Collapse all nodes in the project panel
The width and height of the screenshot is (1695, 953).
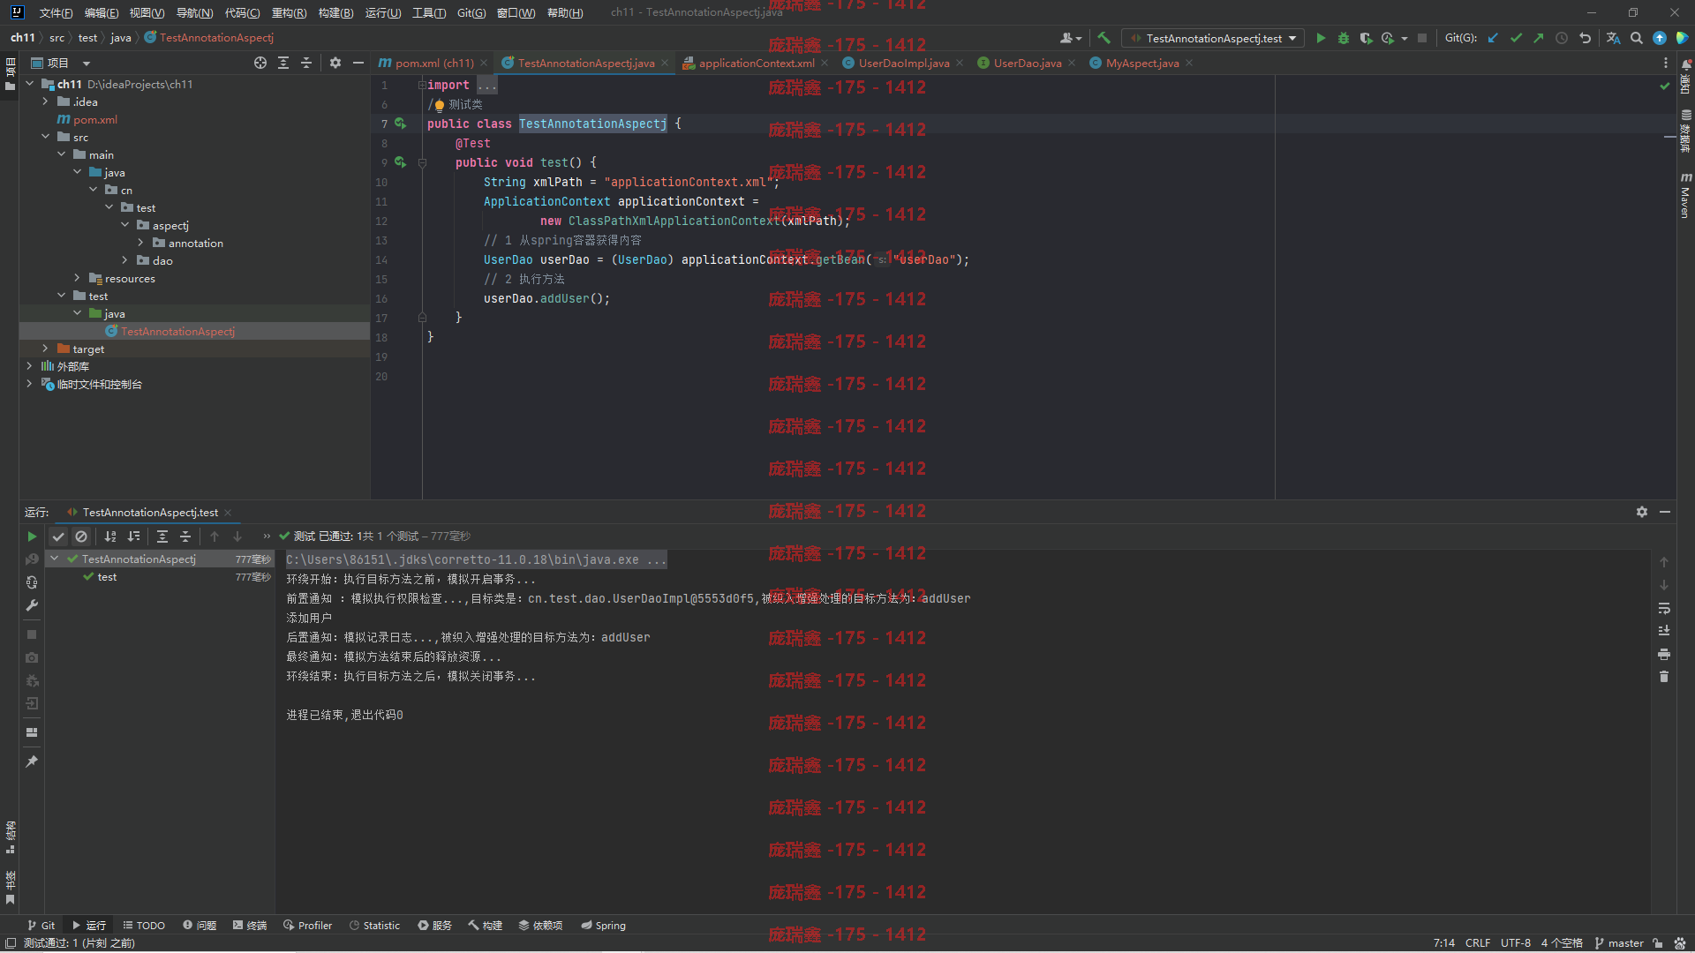coord(306,63)
